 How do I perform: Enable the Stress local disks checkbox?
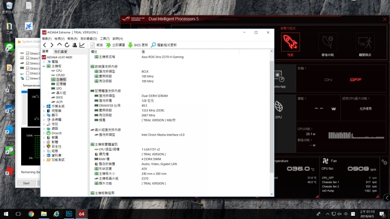tap(28, 73)
